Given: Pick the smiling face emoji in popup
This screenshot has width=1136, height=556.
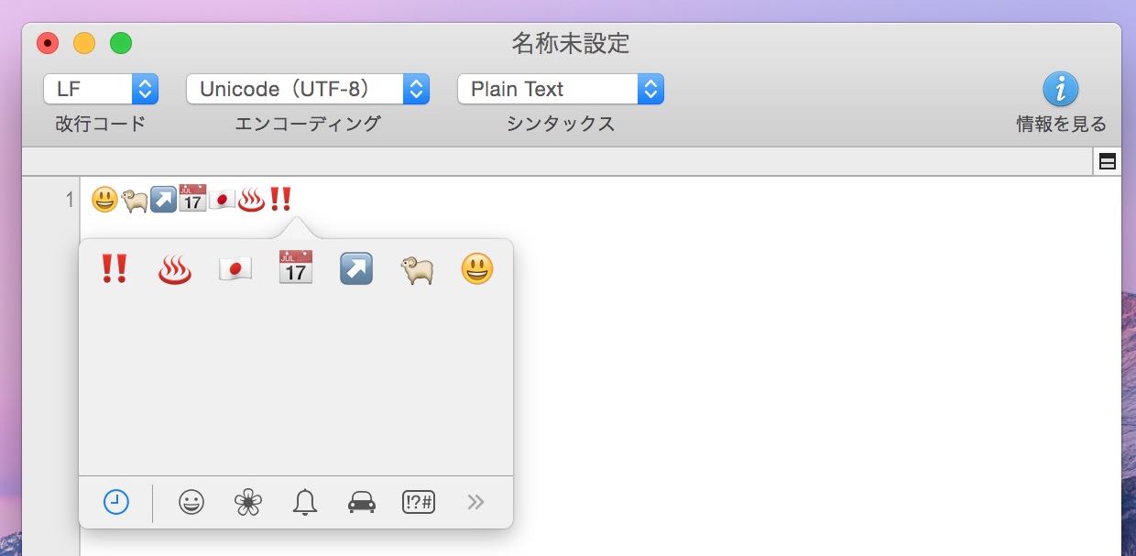Looking at the screenshot, I should [x=477, y=269].
